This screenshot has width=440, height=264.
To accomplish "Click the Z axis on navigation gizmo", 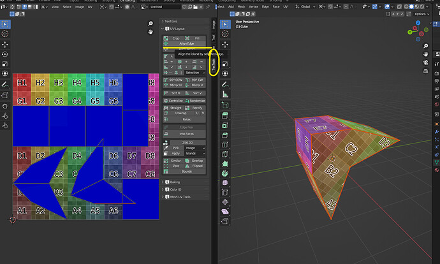I will (418, 23).
